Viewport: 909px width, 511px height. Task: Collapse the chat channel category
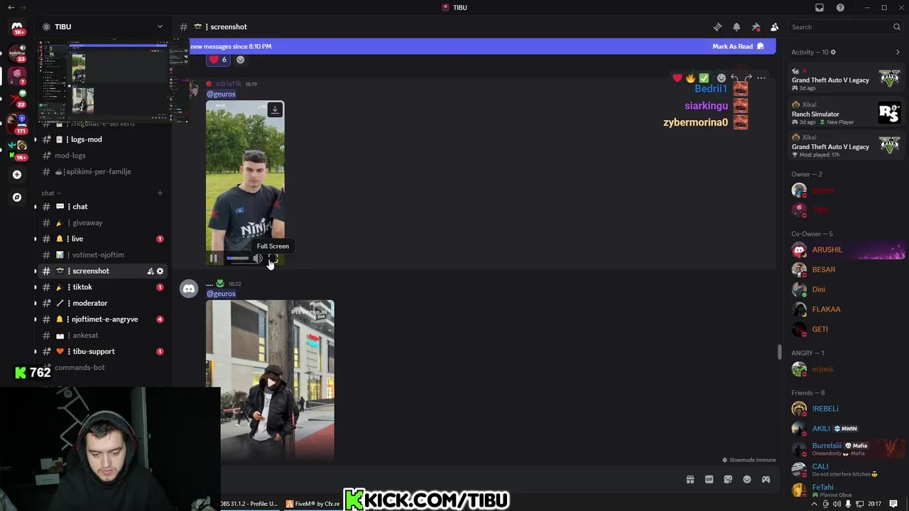click(50, 193)
